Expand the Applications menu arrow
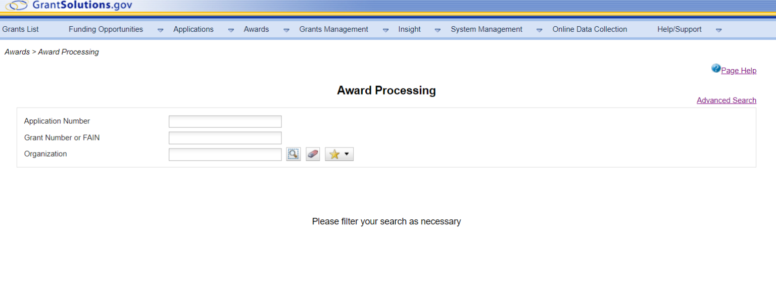 (231, 30)
